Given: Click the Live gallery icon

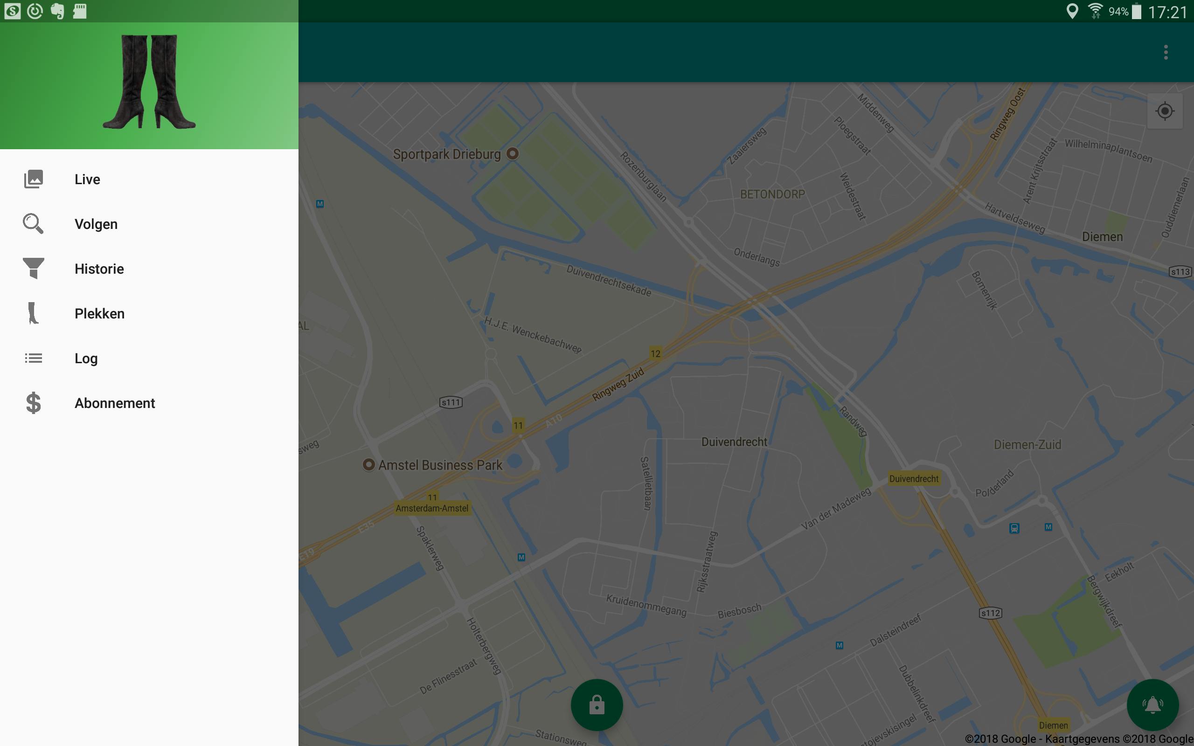Looking at the screenshot, I should (x=34, y=179).
